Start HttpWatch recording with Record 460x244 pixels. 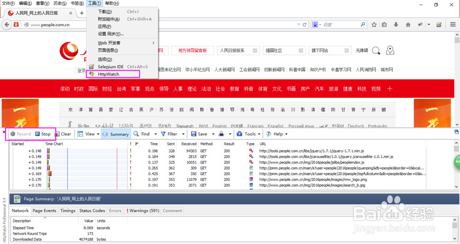[21, 134]
